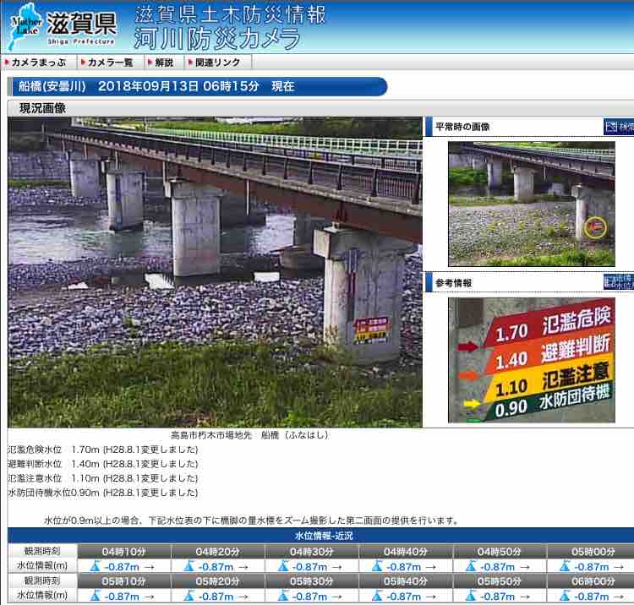This screenshot has width=634, height=605.
Task: Click the water gauge icon under 05時40分
Action: 377,596
